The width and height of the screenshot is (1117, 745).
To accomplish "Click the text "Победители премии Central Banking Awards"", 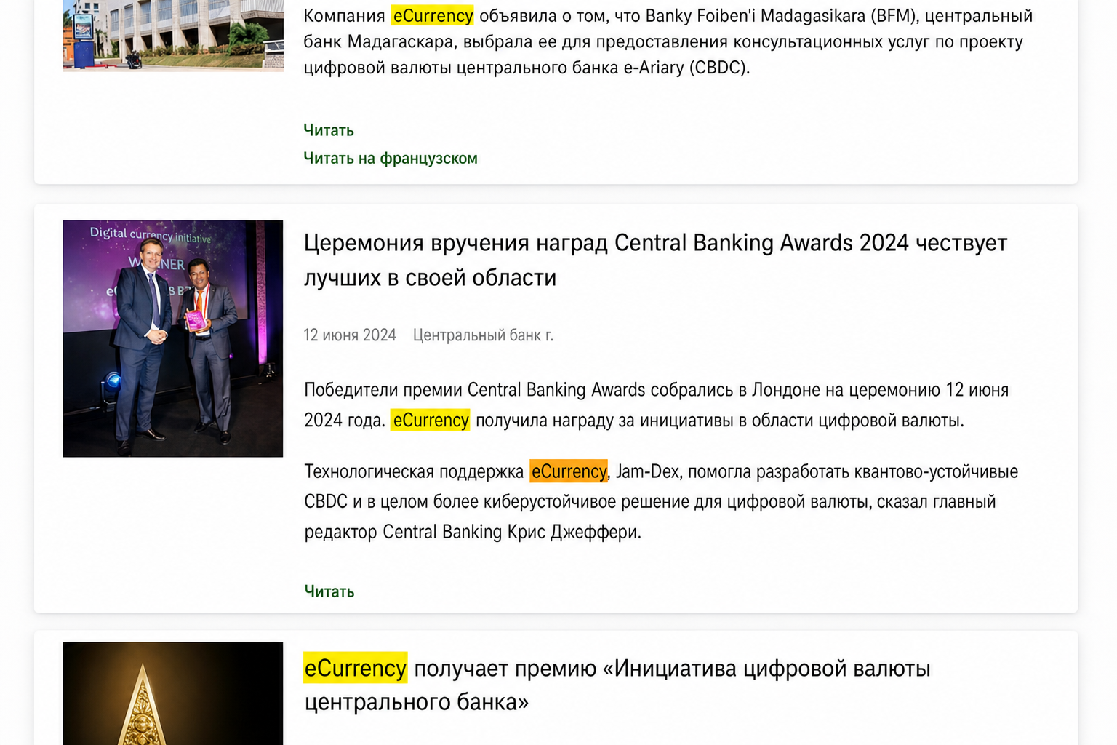I will [x=475, y=390].
